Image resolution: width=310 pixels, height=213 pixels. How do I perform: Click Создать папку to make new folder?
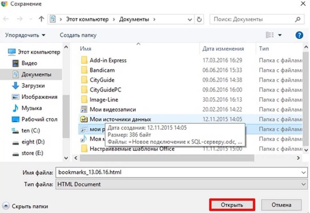[78, 35]
